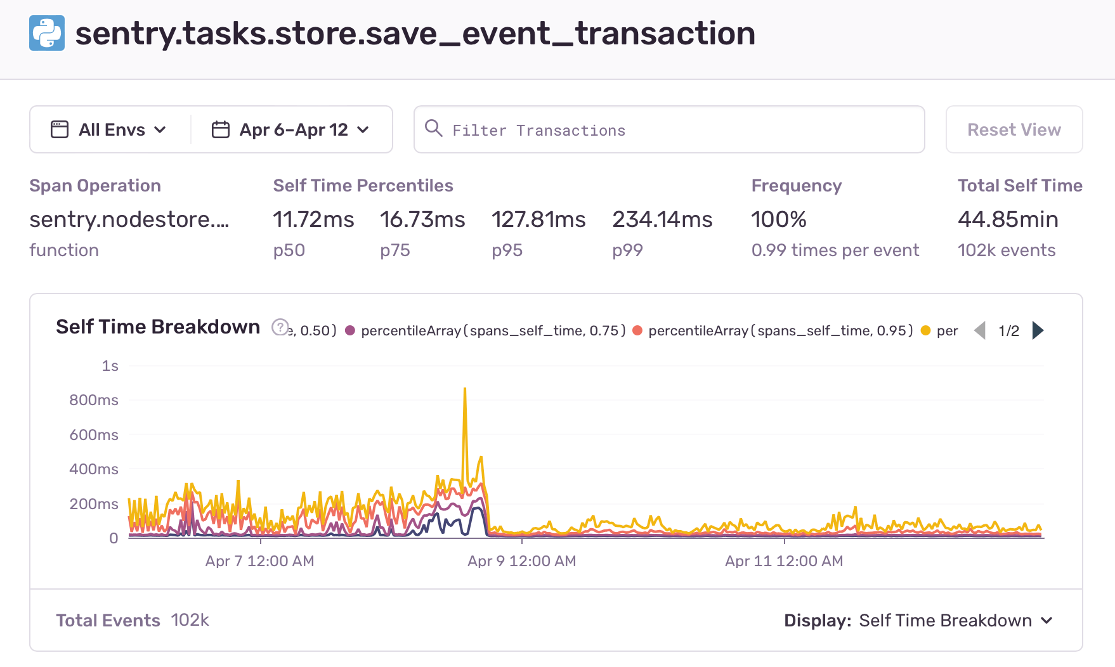Click the Apr 7 12:00 AM axis label
1115x667 pixels.
point(260,561)
